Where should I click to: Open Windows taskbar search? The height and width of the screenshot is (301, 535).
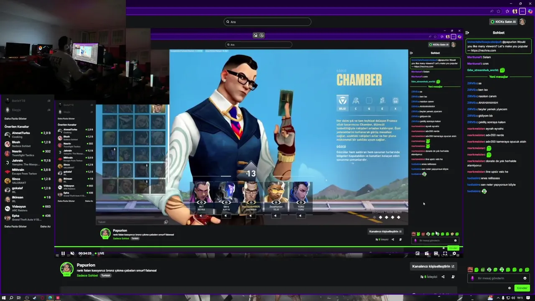point(11,298)
